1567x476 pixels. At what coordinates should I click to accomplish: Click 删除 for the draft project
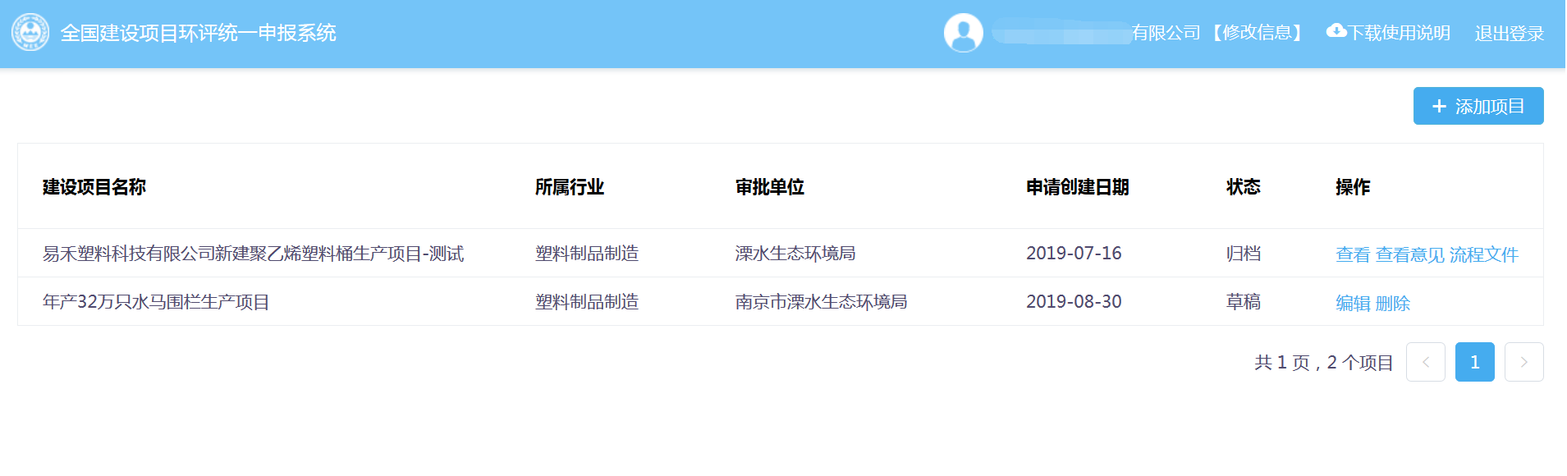1392,303
